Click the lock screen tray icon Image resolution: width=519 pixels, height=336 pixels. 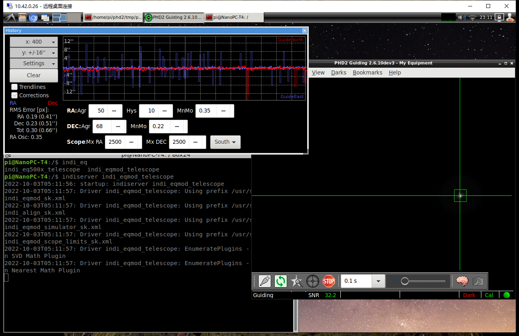click(499, 17)
